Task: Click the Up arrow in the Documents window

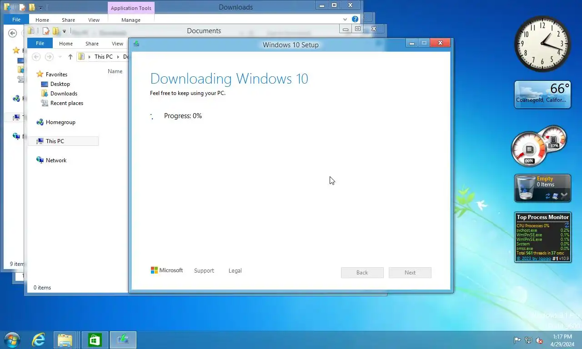Action: coord(70,57)
